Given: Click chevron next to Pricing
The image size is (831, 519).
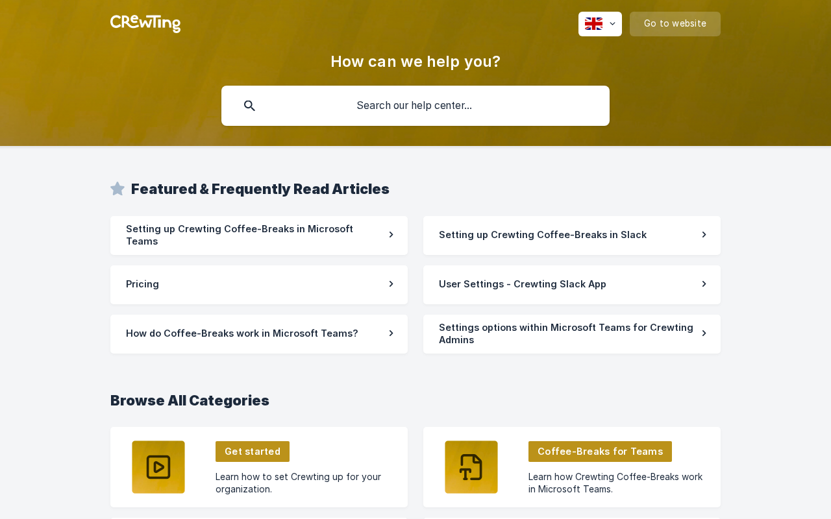Looking at the screenshot, I should point(391,284).
